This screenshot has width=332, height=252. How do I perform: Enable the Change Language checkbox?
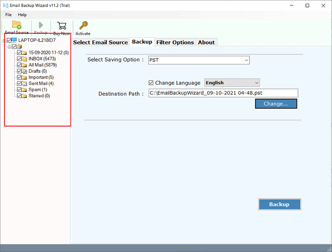pyautogui.click(x=152, y=83)
